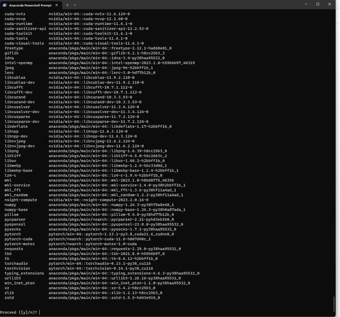Minimize the terminal window
The height and width of the screenshot is (317, 340).
pos(306,4)
